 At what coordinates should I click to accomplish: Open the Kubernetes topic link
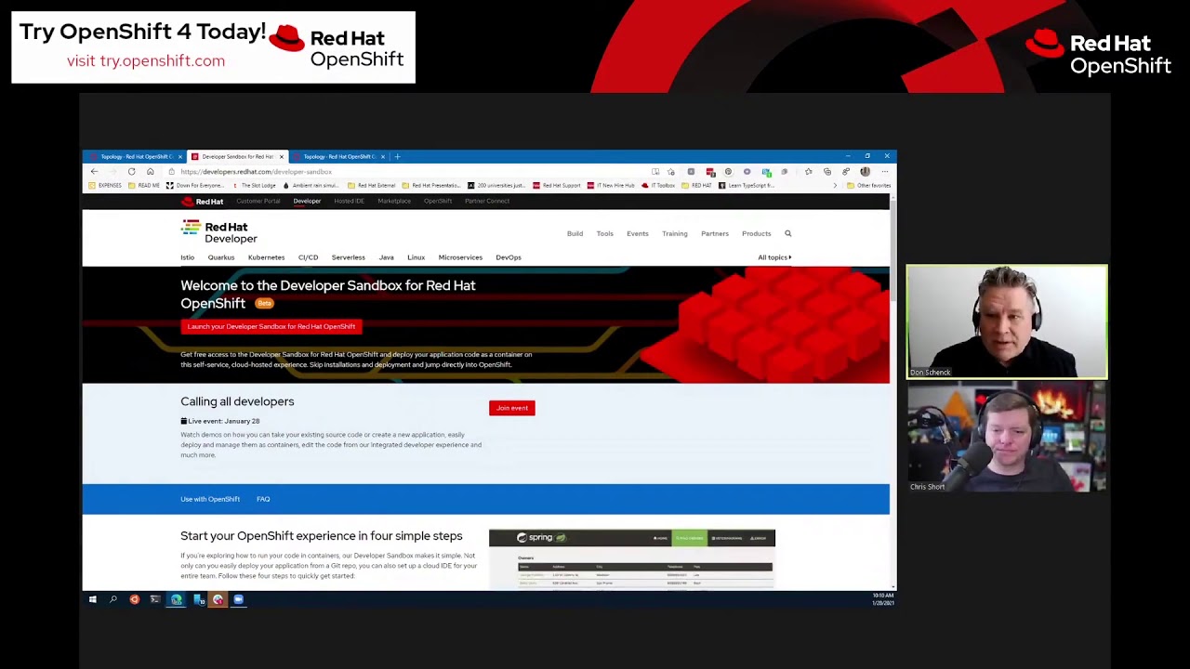pos(266,257)
